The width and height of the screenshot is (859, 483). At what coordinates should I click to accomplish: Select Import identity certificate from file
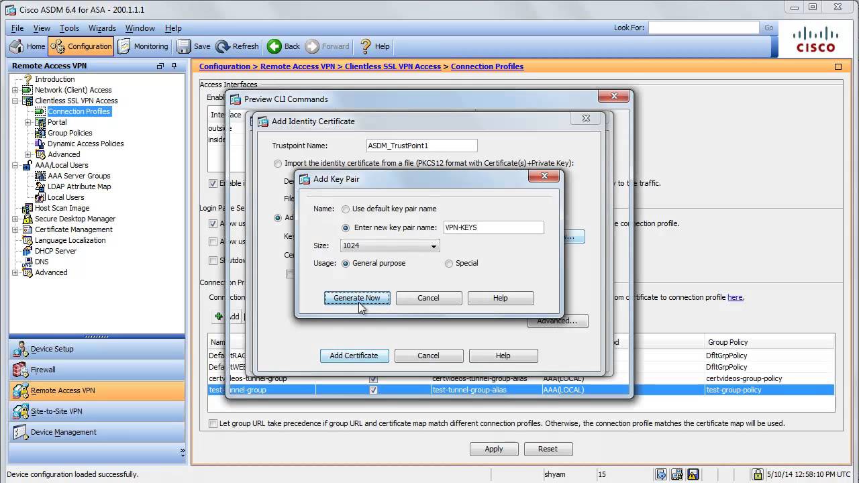278,164
